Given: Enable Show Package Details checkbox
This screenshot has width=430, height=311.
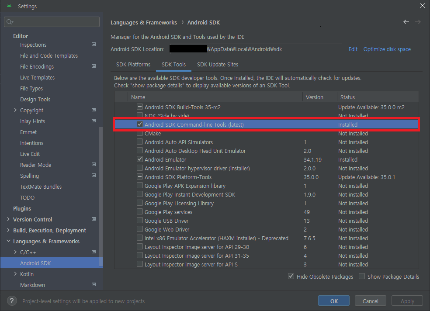Looking at the screenshot, I should pyautogui.click(x=362, y=276).
